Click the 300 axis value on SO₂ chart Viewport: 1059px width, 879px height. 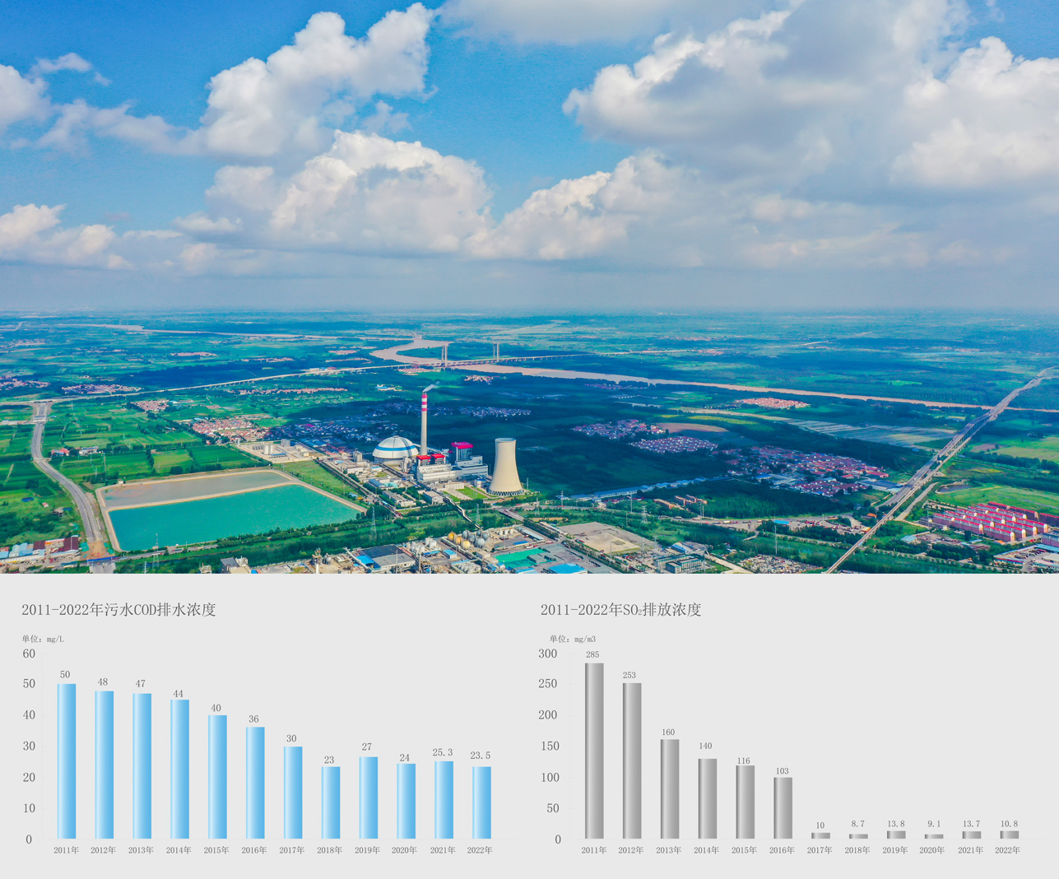tap(548, 653)
